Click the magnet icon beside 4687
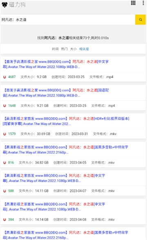147x240 pixels. point(4,77)
